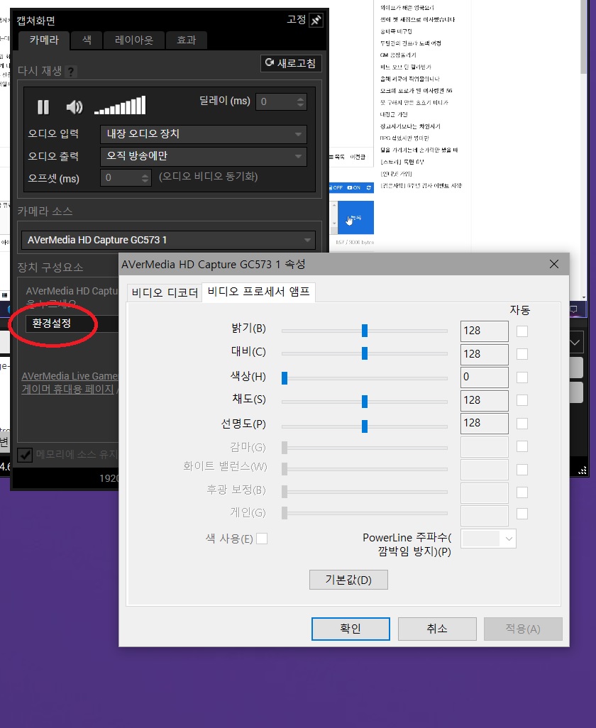Expand the 오디오 입력 dropdown
Screen dimensions: 596x728
[x=204, y=134]
